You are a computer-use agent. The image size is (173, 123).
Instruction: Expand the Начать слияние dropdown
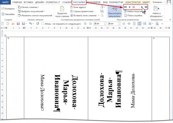(x=28, y=7)
